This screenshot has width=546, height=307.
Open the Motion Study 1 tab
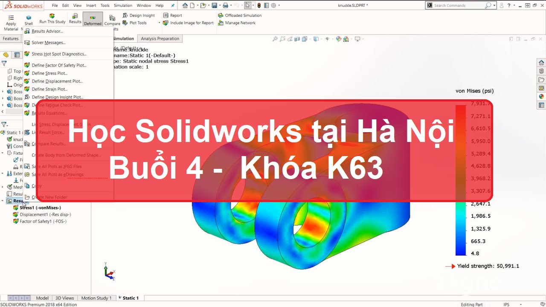[x=96, y=298]
